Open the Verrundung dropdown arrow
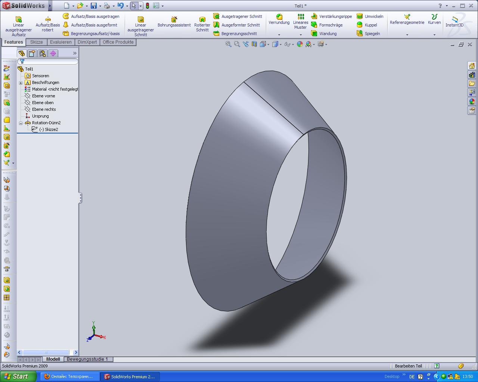The width and height of the screenshot is (478, 382). 279,35
